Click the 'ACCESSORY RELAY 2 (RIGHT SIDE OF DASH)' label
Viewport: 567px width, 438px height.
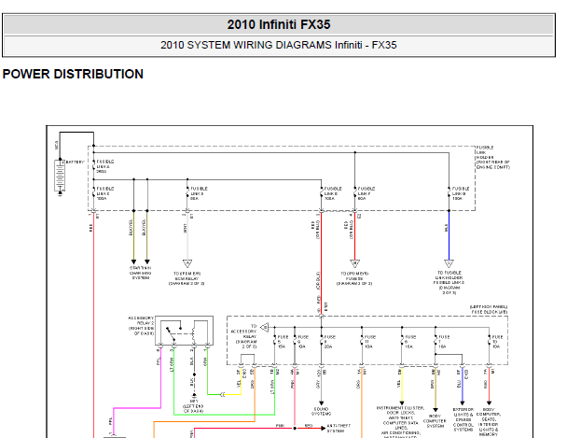141,326
